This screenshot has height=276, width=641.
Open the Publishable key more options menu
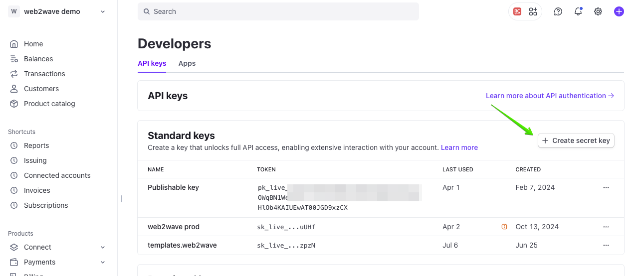pos(606,187)
